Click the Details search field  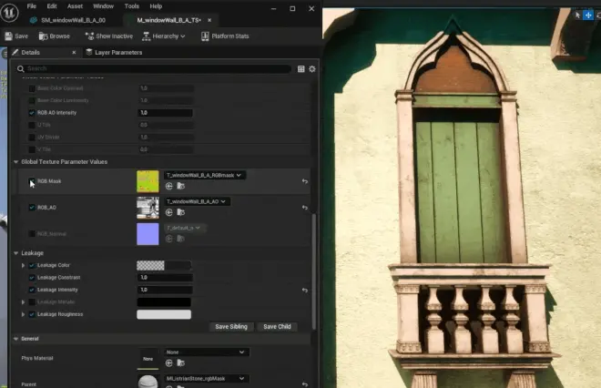(x=153, y=68)
